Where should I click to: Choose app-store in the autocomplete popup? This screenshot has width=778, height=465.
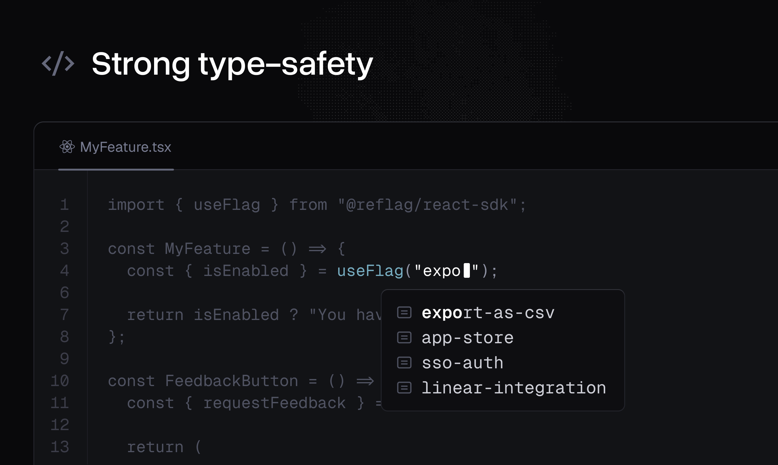tap(467, 338)
